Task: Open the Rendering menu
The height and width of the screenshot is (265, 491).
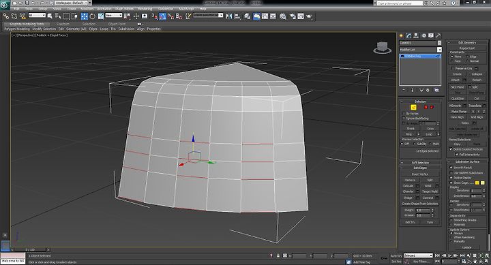Action: click(x=145, y=9)
